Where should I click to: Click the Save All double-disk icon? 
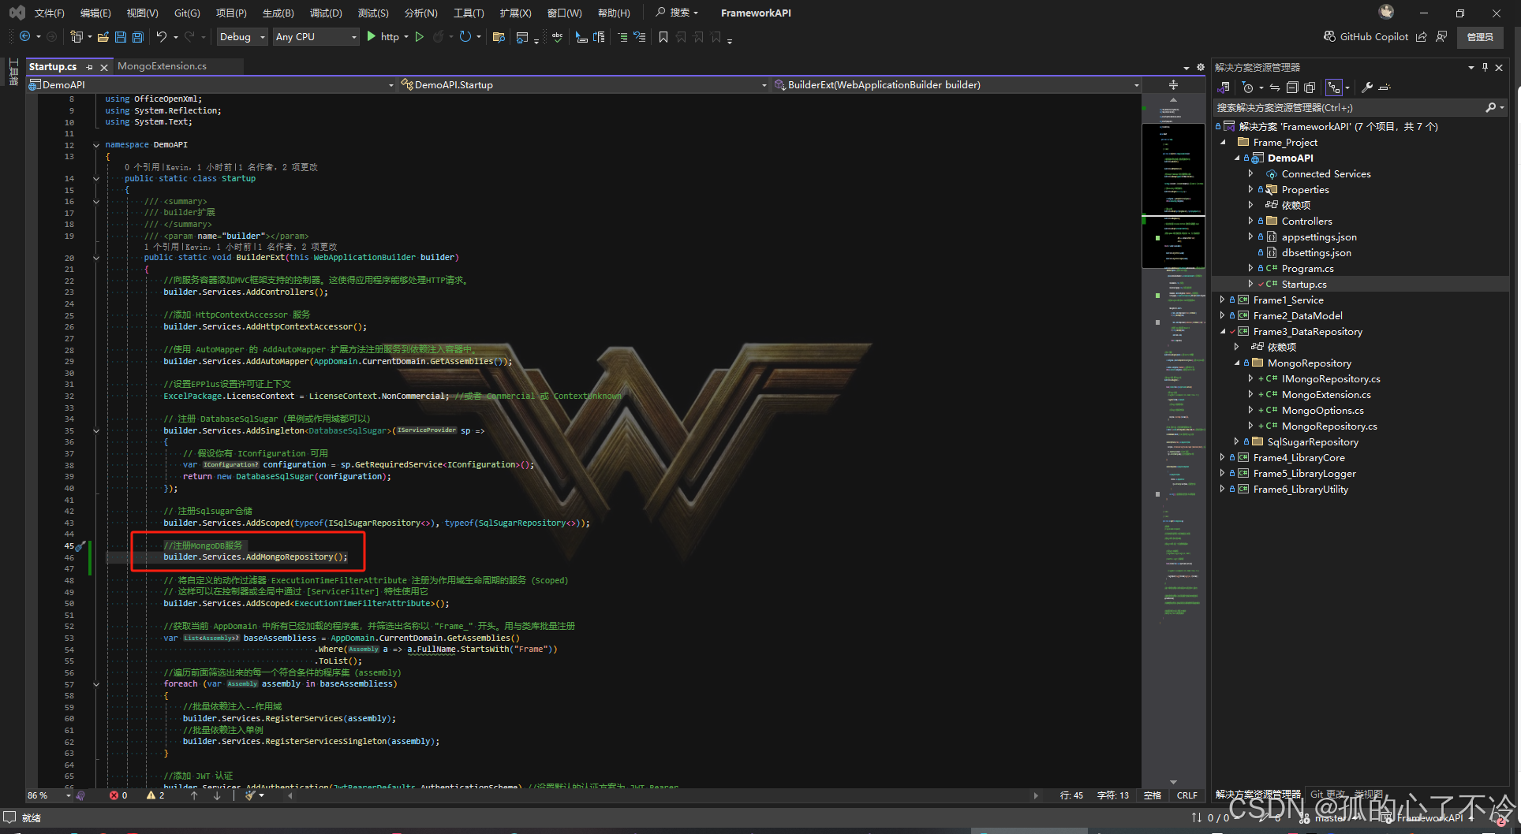(x=138, y=36)
